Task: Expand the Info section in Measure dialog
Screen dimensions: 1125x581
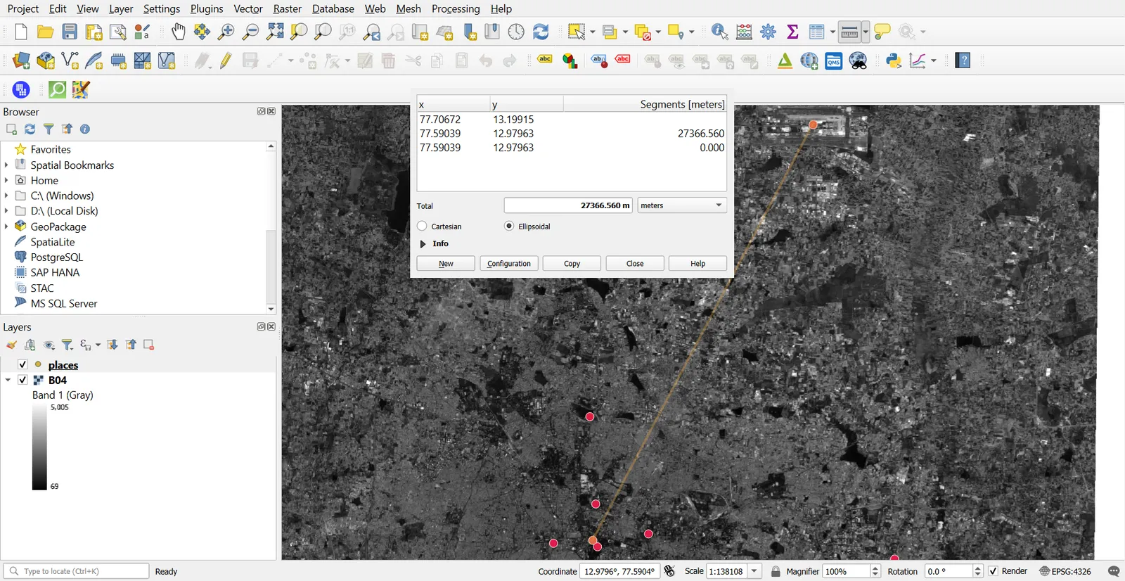Action: pyautogui.click(x=423, y=244)
